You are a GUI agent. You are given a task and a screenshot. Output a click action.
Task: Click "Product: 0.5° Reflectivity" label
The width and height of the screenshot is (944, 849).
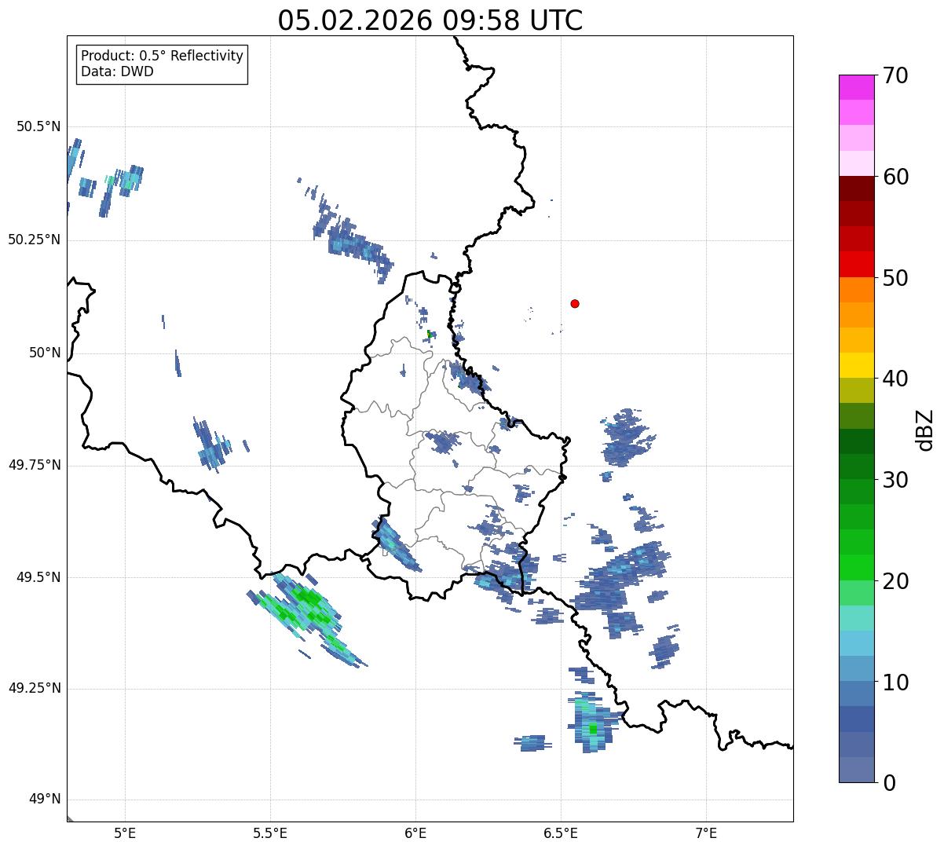163,57
